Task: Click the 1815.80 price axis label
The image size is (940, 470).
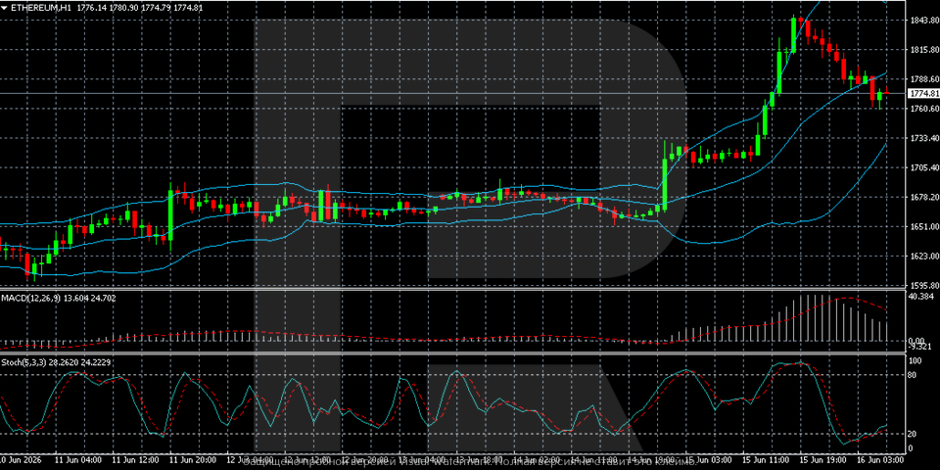Action: click(x=923, y=50)
